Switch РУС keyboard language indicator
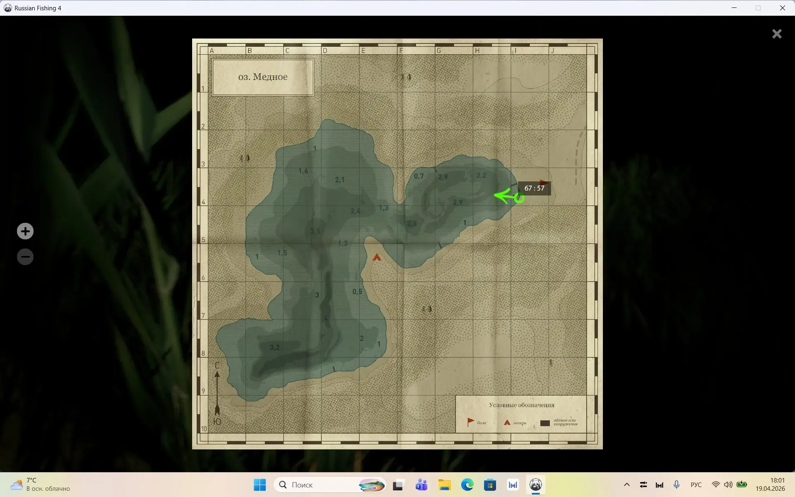 click(x=696, y=485)
